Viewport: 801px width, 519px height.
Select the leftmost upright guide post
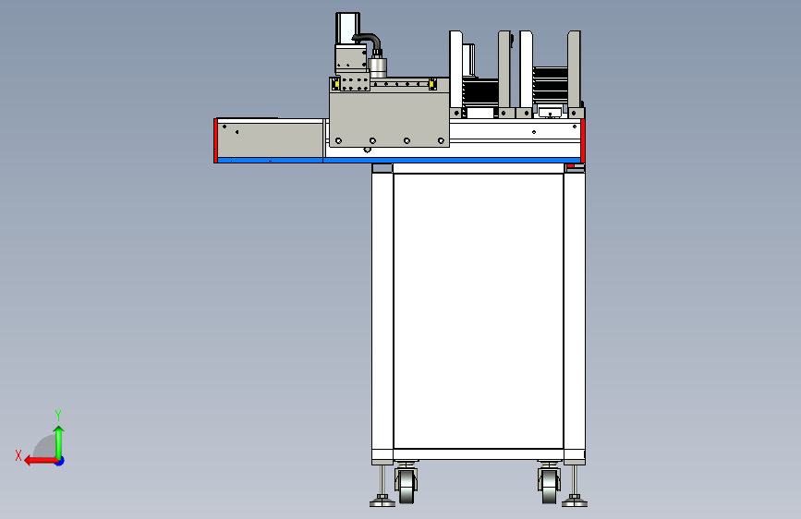(x=456, y=70)
